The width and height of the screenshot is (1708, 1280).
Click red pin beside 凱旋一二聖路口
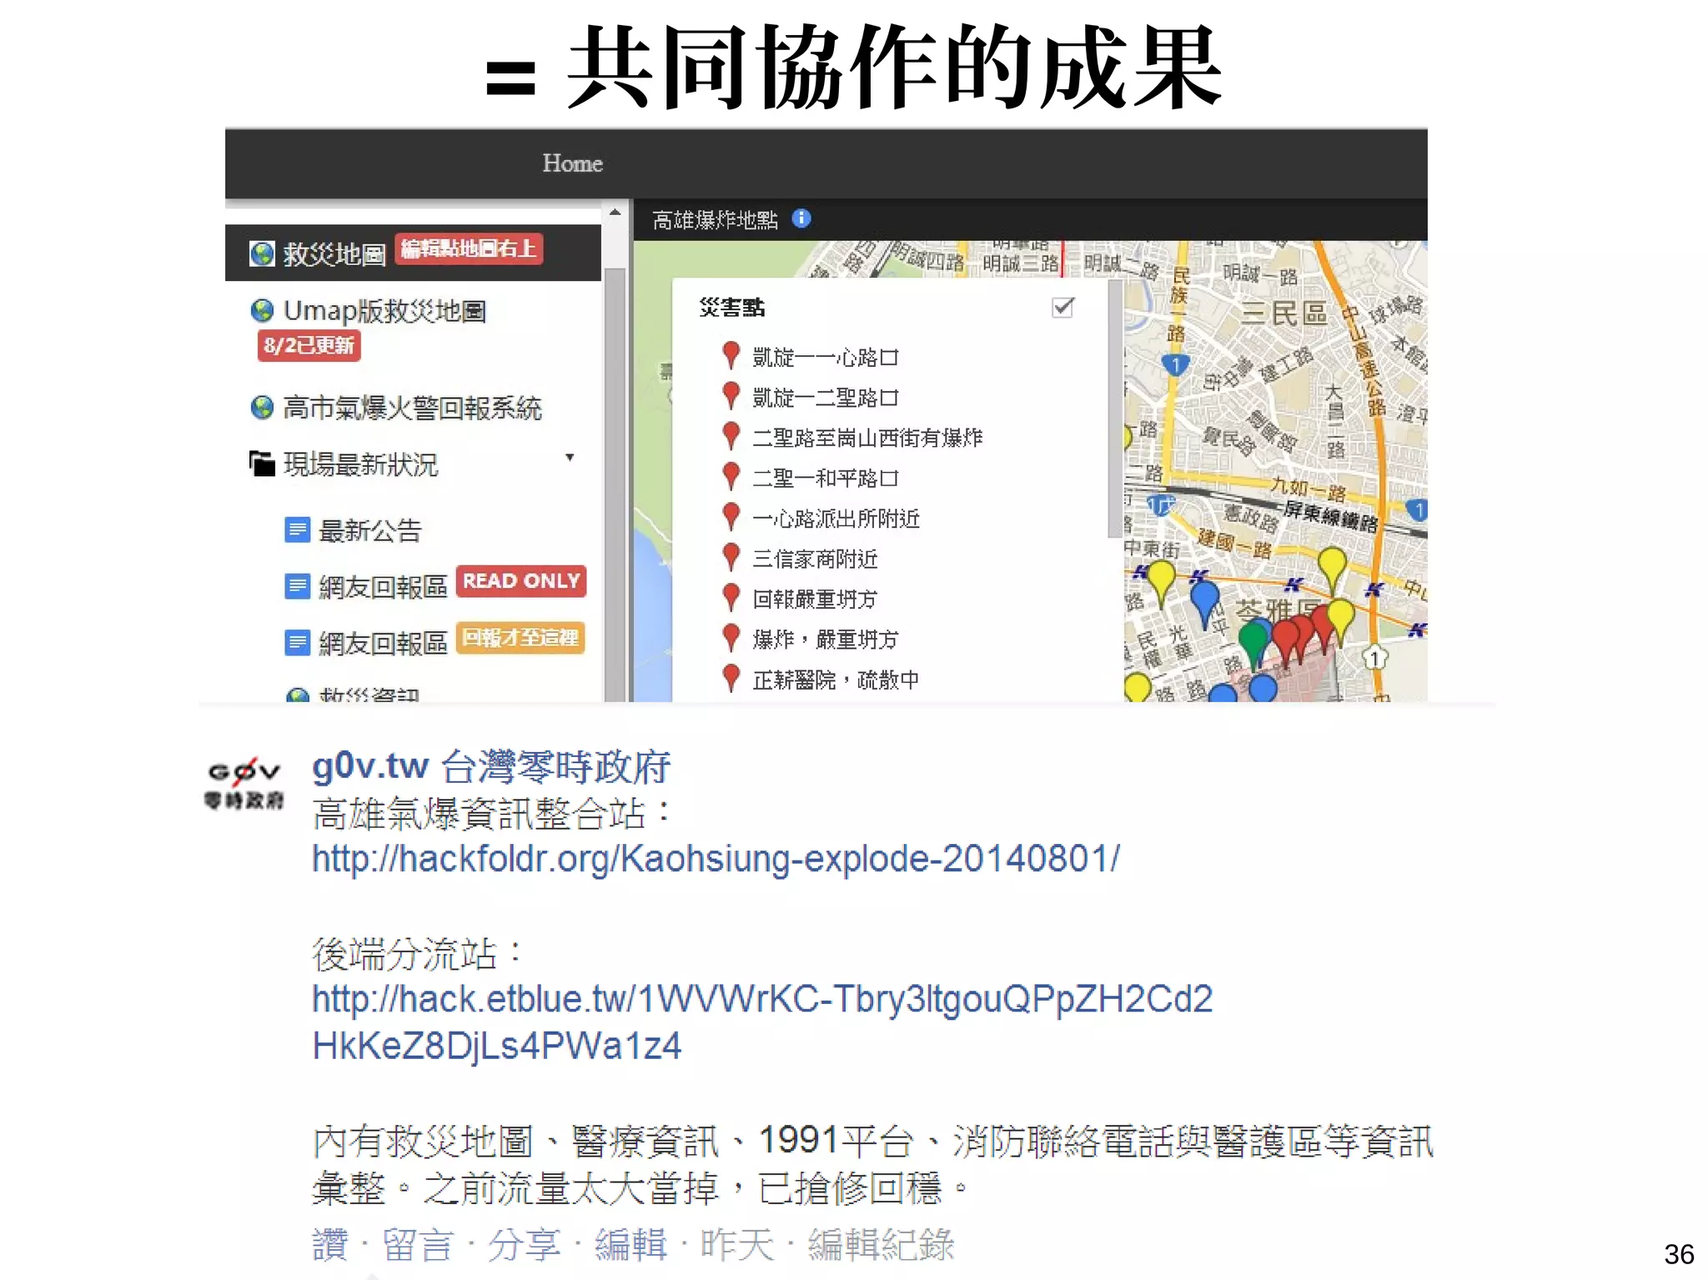[731, 396]
